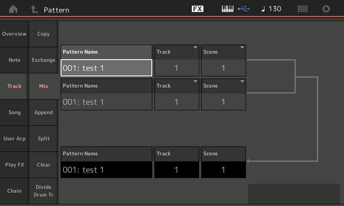
Task: Tap the keyboard MIDI icon
Action: (x=227, y=9)
